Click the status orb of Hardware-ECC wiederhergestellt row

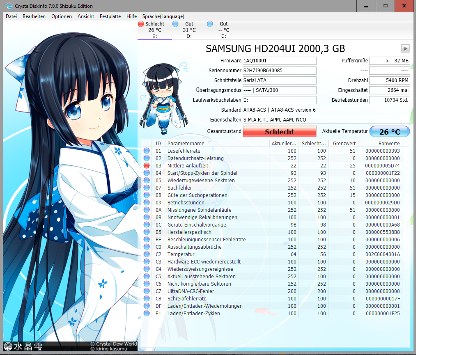click(x=147, y=261)
